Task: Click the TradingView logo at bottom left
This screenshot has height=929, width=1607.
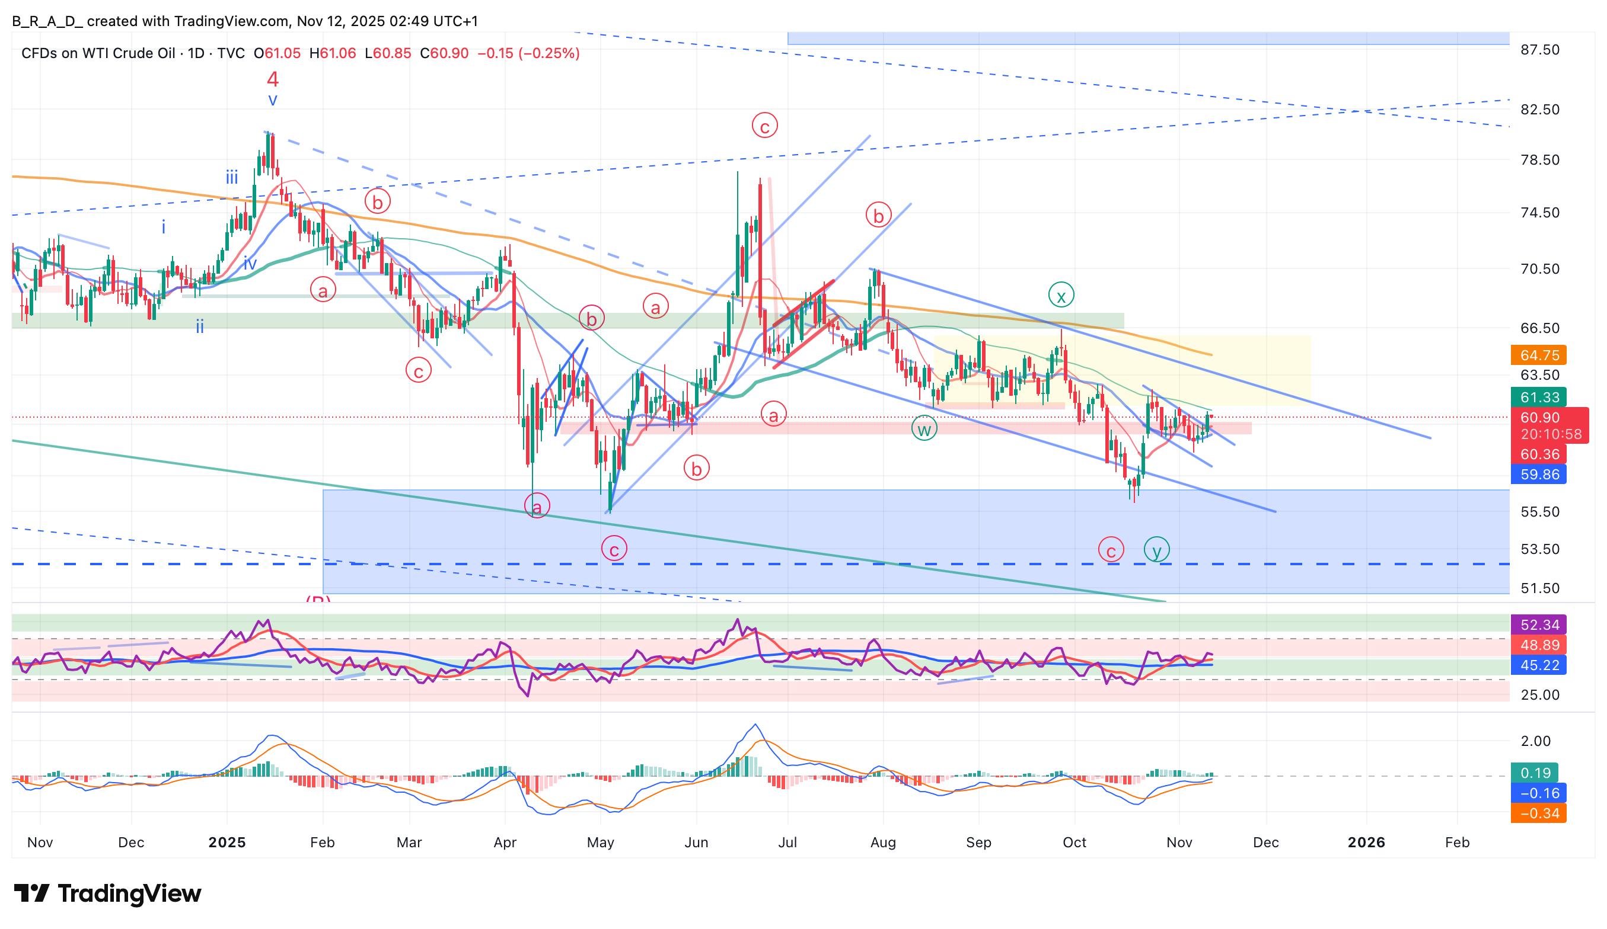Action: [x=107, y=893]
